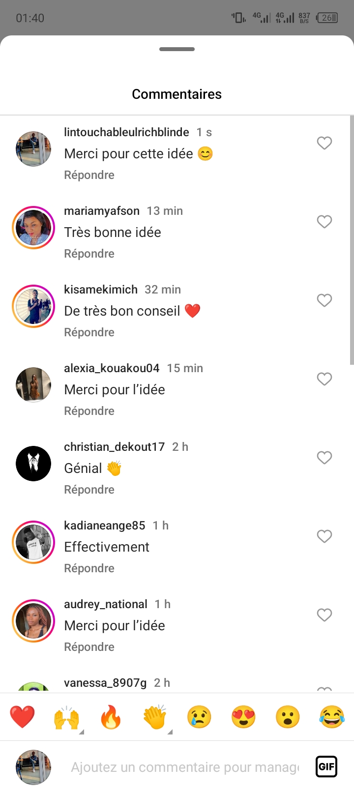The image size is (354, 792).
Task: Like kisamekimich's comment with the heart
Action: tap(324, 300)
